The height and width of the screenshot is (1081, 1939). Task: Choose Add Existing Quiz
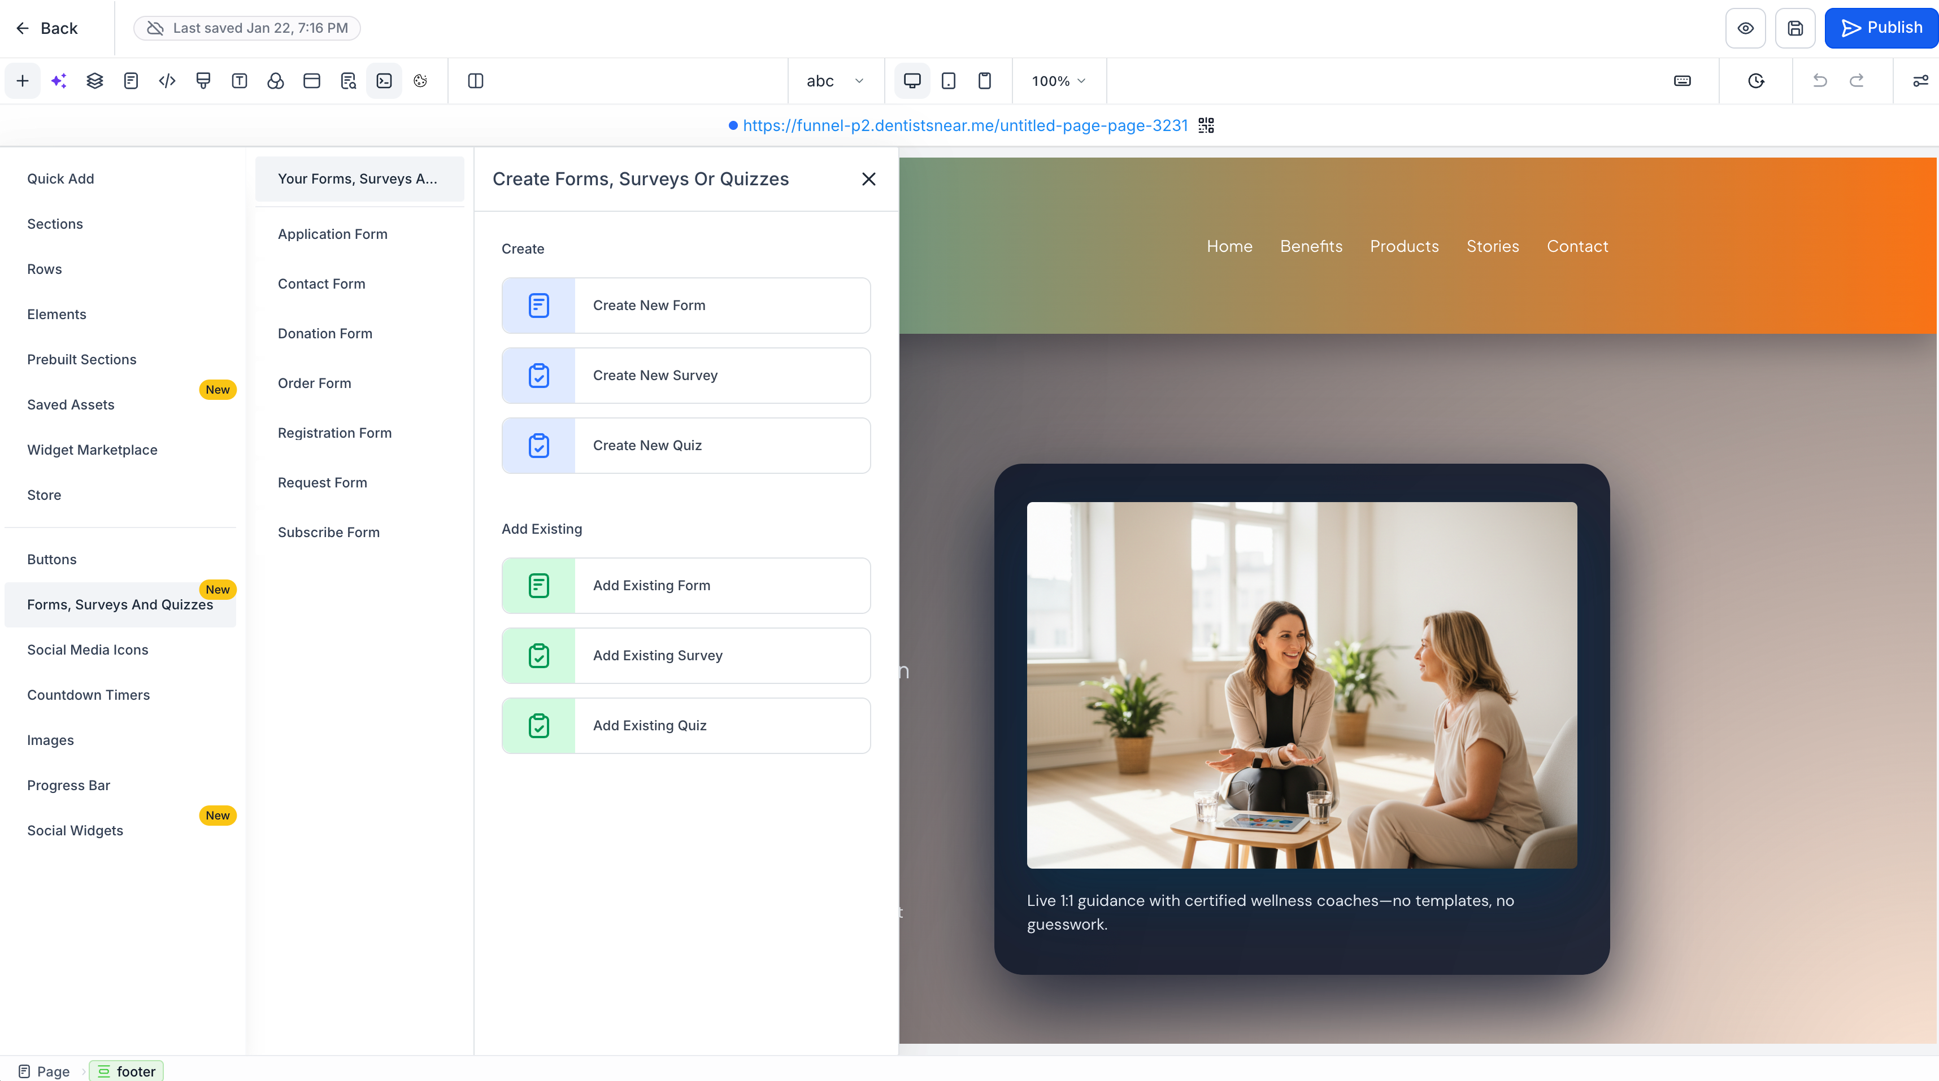tap(686, 725)
